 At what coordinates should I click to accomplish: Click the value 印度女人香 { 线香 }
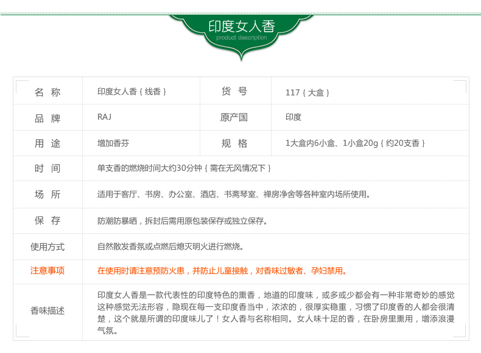132,92
